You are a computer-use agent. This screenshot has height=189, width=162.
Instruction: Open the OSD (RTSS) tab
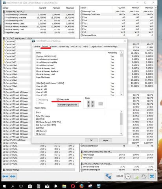coord(76,46)
